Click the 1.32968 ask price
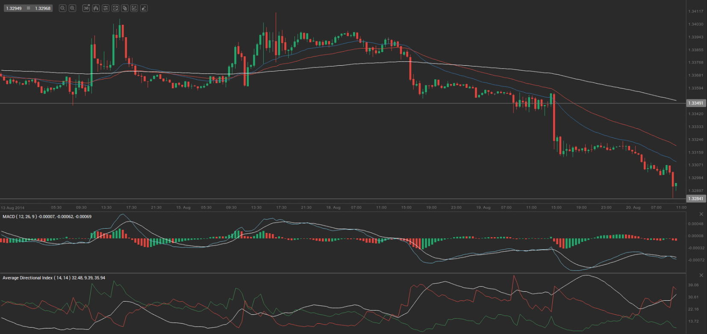This screenshot has width=707, height=334. [43, 9]
